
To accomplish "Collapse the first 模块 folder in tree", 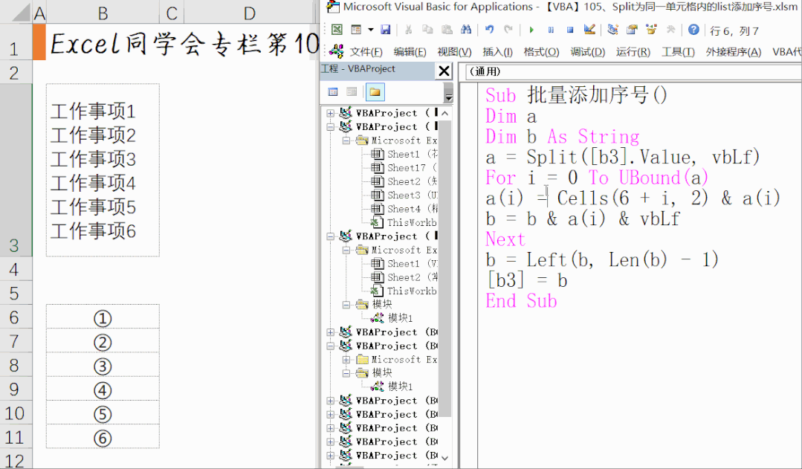I will (347, 305).
